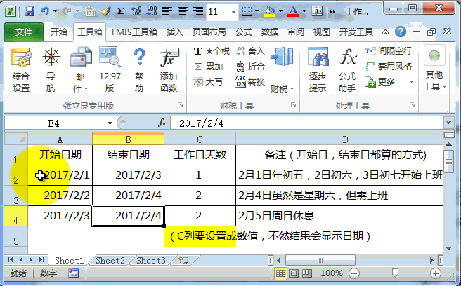Switch to Page Break Preview view
The image size is (461, 286).
pos(308,273)
